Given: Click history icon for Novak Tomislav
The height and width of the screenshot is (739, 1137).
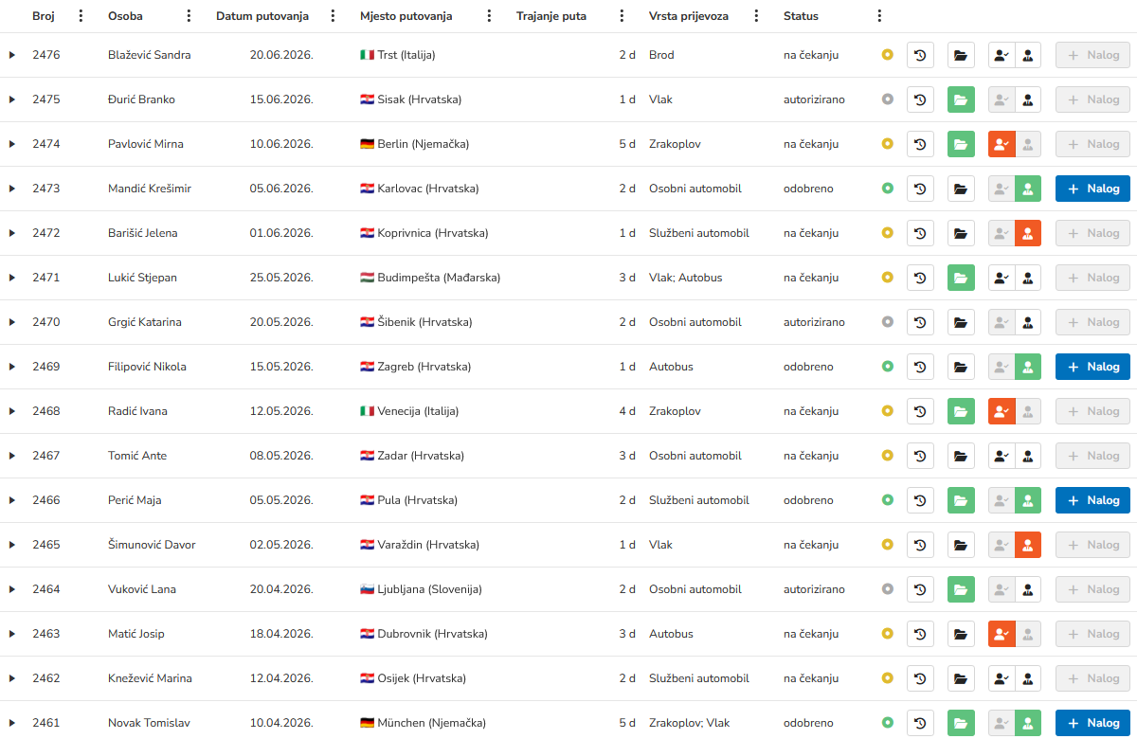Looking at the screenshot, I should 920,723.
